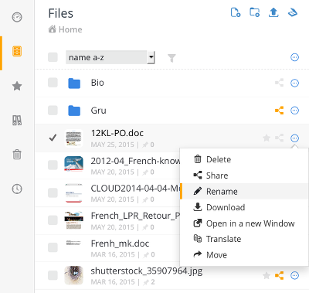Viewport: 309px width, 293px height.
Task: Open more options for shutterstock_35907964.jpg
Action: (294, 275)
